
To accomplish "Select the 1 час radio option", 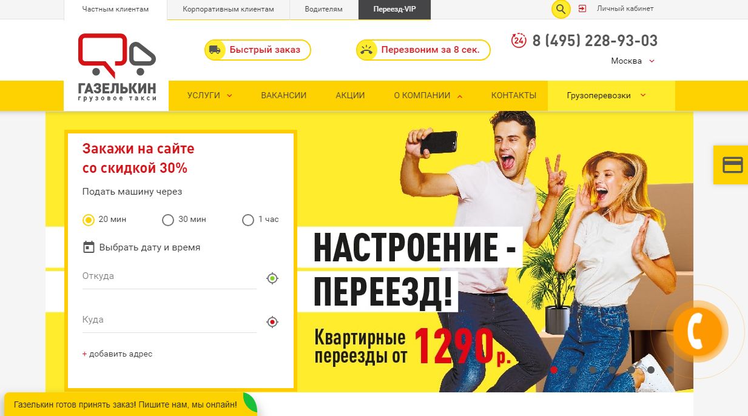I will point(248,220).
